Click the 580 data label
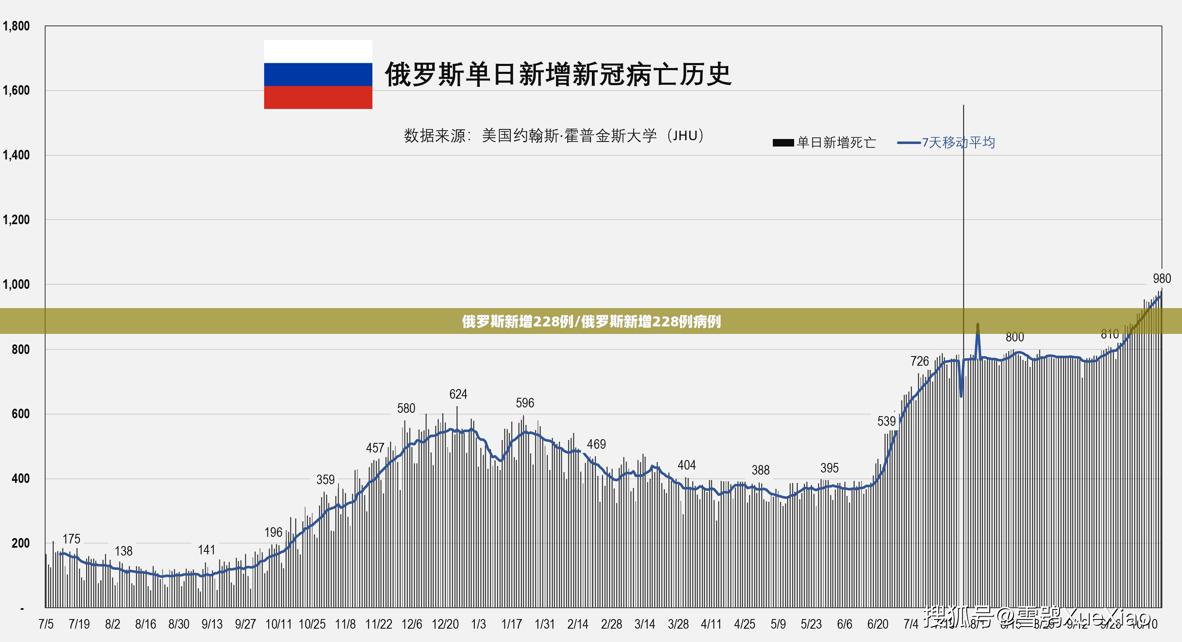This screenshot has width=1182, height=642. coord(406,408)
